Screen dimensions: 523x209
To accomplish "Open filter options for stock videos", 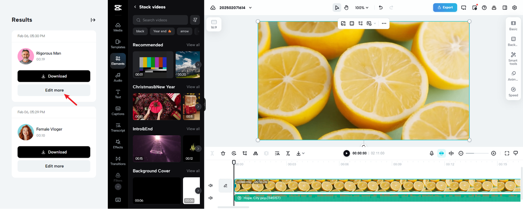I will pyautogui.click(x=195, y=20).
